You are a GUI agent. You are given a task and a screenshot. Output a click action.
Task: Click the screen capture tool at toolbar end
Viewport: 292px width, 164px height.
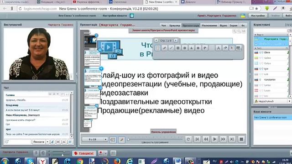(239, 48)
